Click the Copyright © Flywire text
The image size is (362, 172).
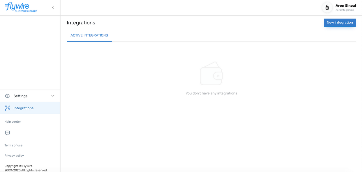click(19, 166)
